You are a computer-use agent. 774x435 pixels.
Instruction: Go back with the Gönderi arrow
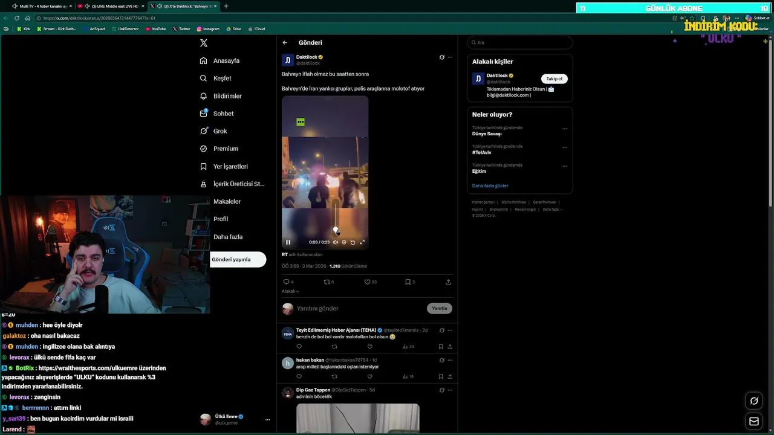285,43
